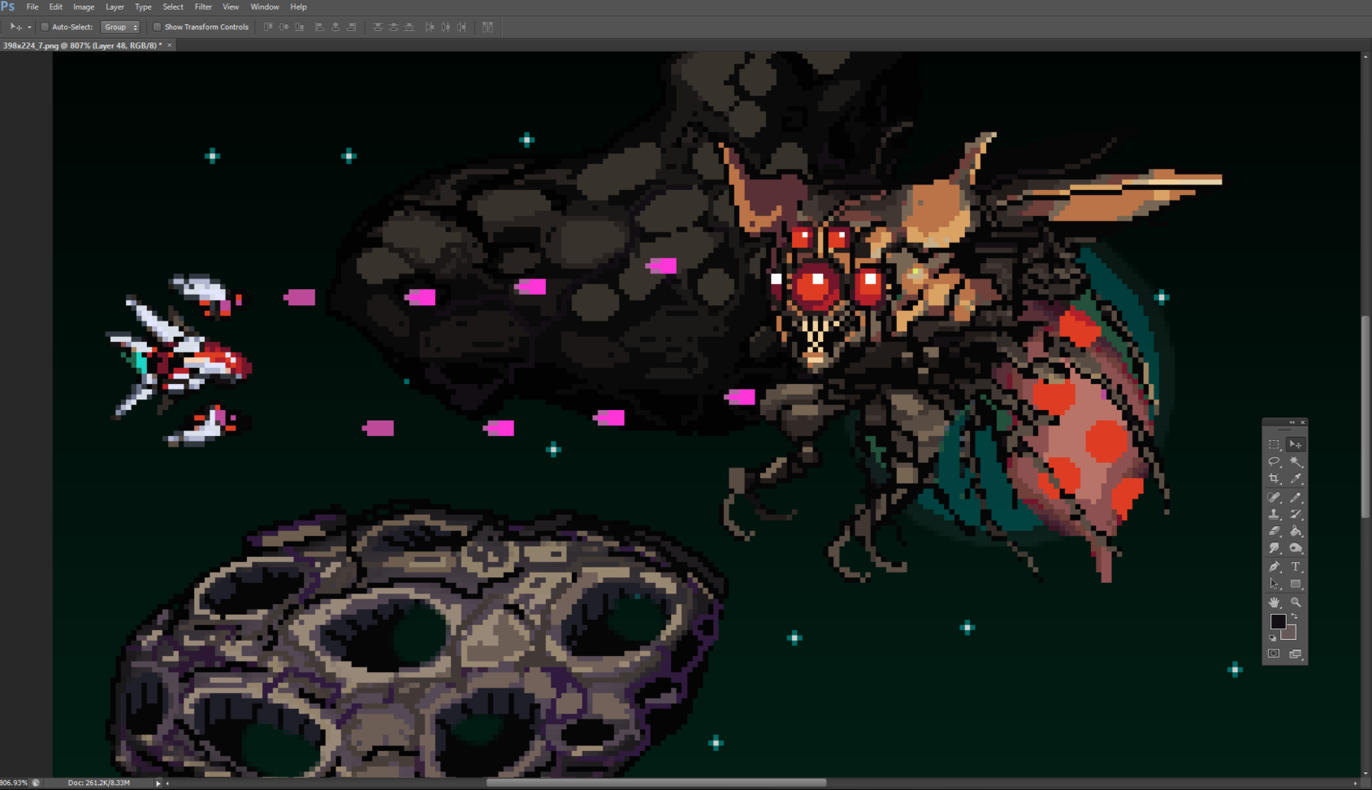Open the Auto-Select Group dropdown
This screenshot has height=790, width=1372.
click(120, 27)
